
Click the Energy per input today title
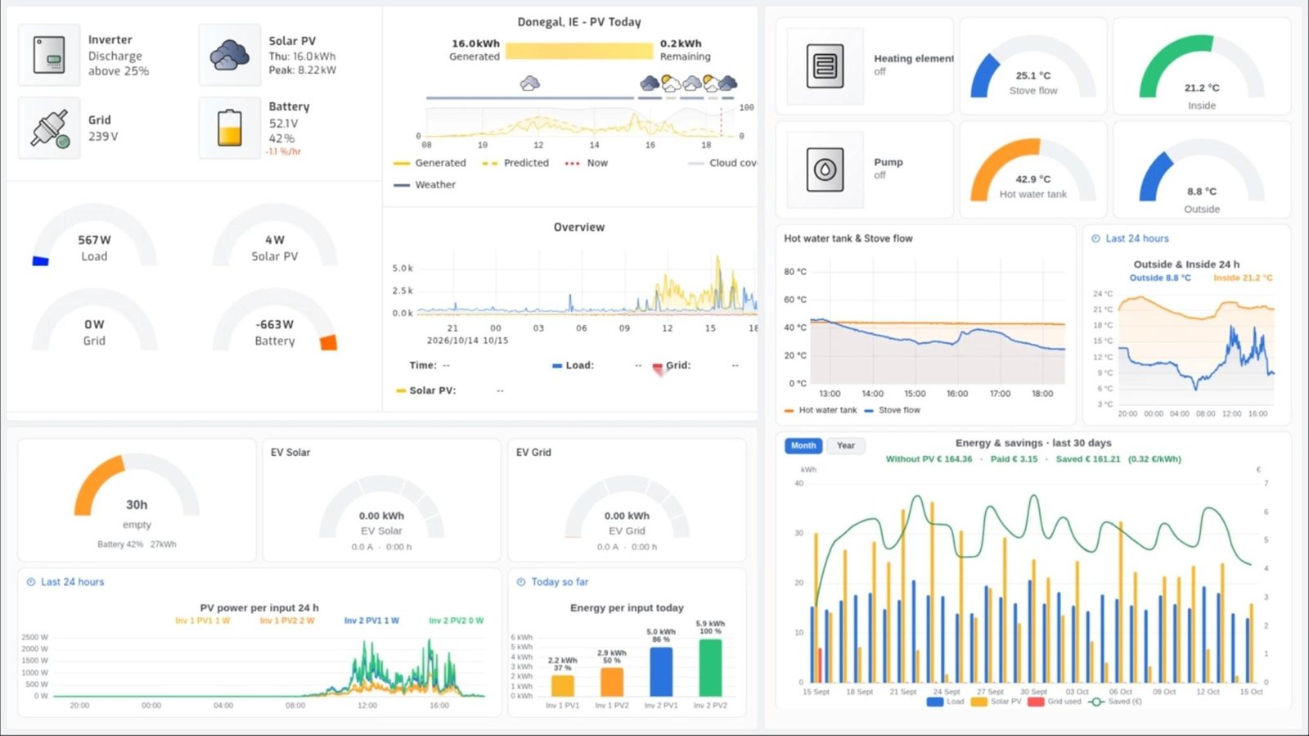point(627,607)
